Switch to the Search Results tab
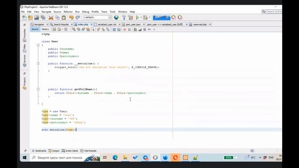Image resolution: width=299 pixels, height=168 pixels. click(61, 25)
